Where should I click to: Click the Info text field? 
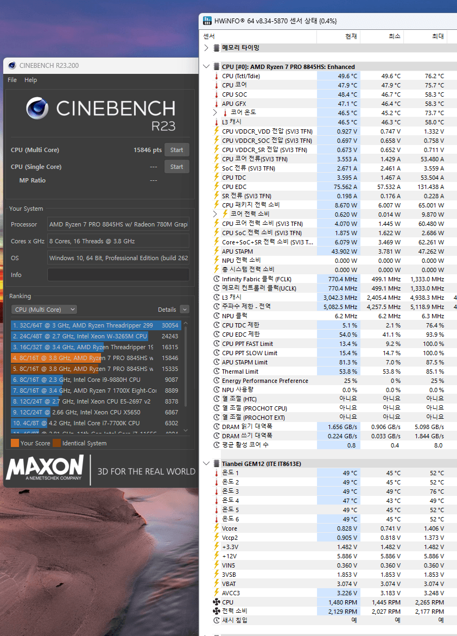pos(118,275)
